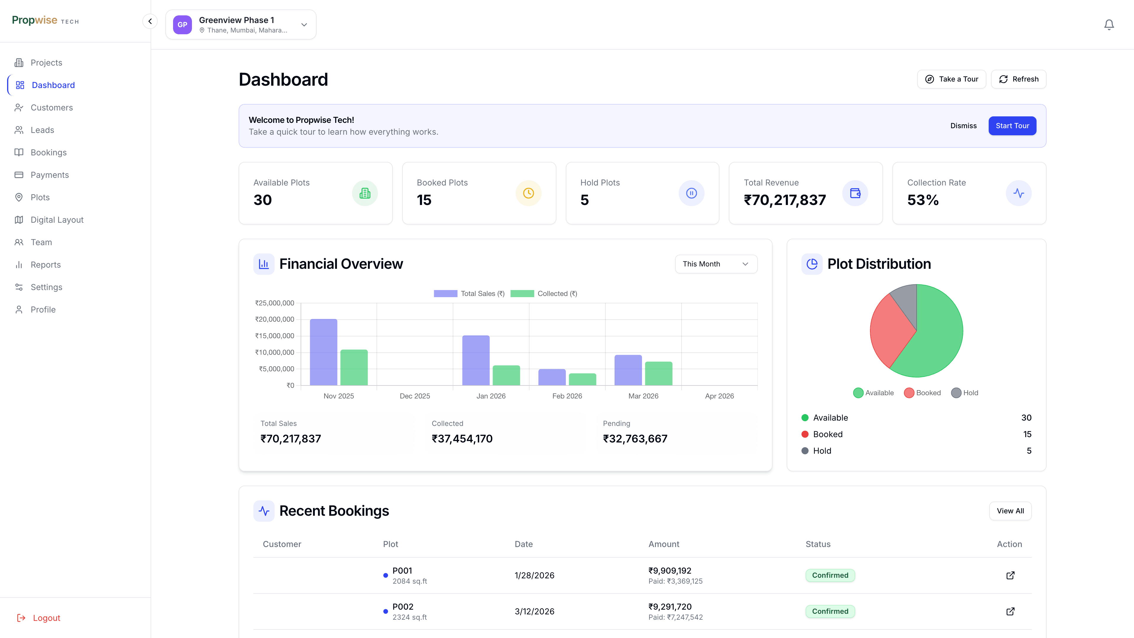
Task: Open booking P002 with the external link icon
Action: pos(1010,612)
